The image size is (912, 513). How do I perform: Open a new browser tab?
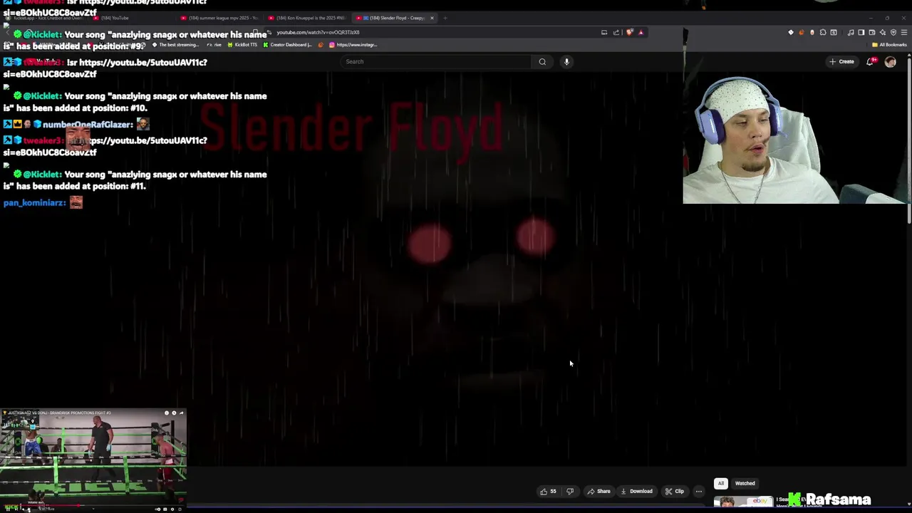(x=445, y=18)
